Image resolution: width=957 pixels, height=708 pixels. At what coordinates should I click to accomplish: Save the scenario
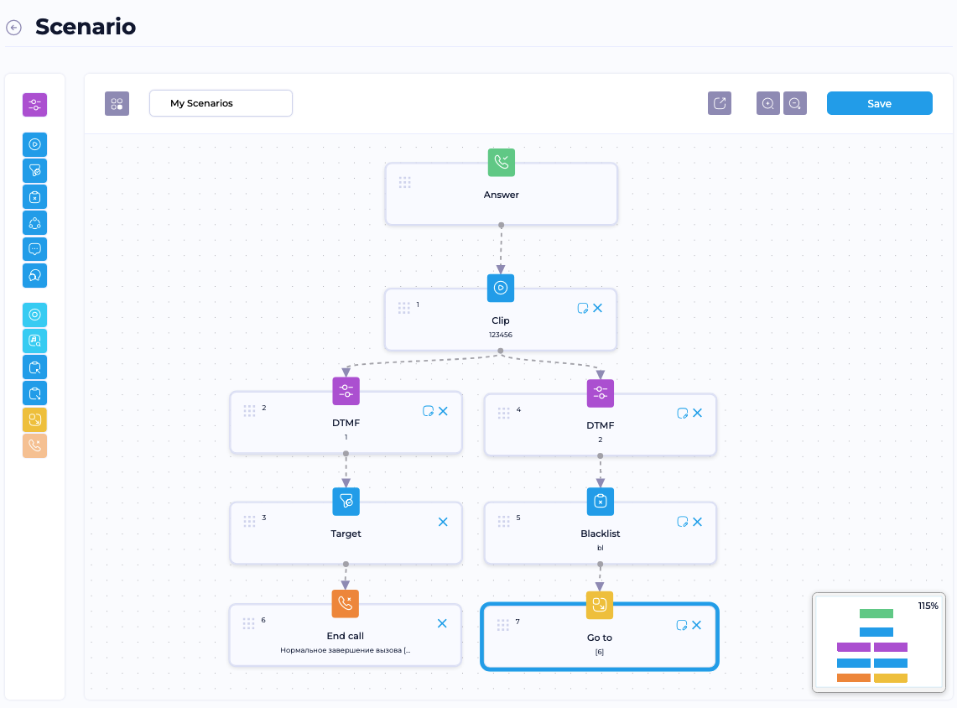click(880, 103)
